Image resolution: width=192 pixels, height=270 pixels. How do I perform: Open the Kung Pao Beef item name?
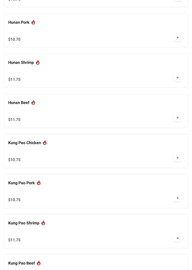point(21,263)
